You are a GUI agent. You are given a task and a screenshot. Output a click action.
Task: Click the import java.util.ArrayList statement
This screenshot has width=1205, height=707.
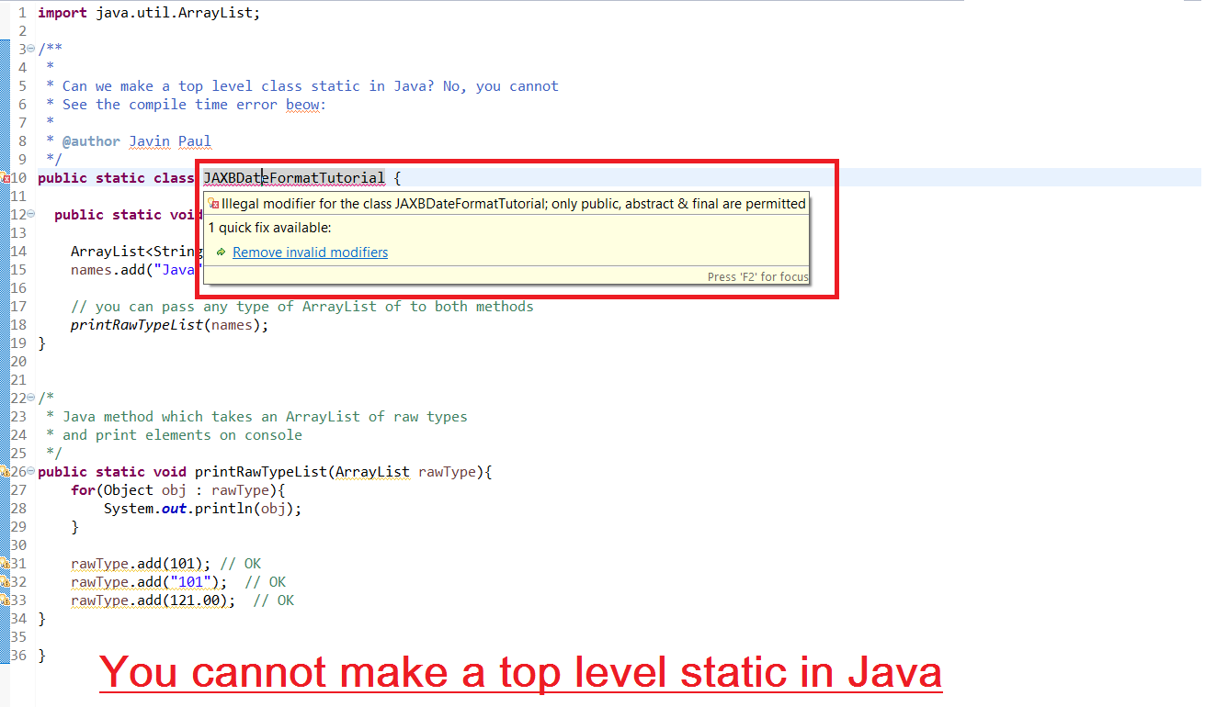(149, 13)
